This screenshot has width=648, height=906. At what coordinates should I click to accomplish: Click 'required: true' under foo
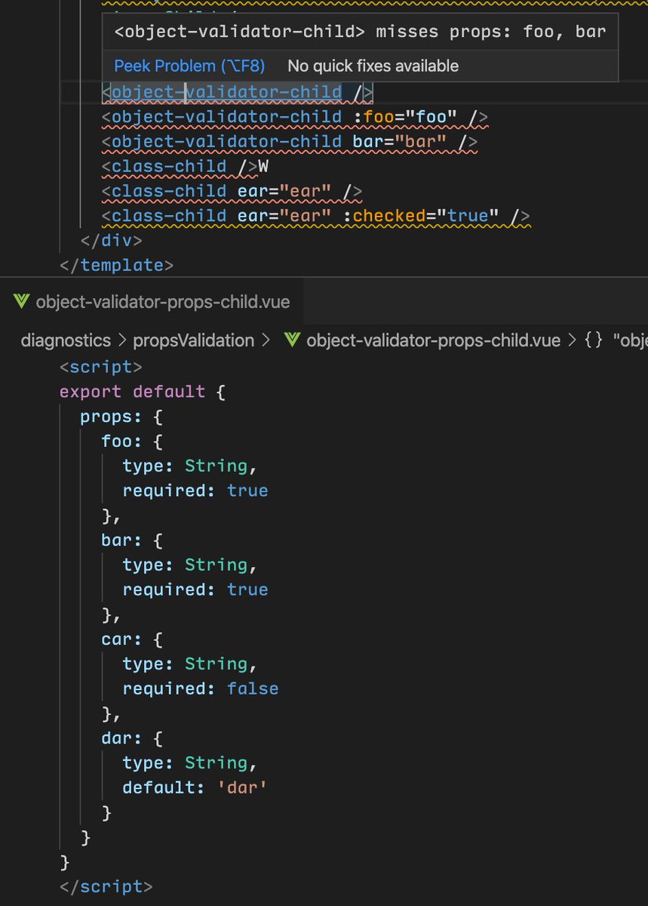tap(195, 491)
